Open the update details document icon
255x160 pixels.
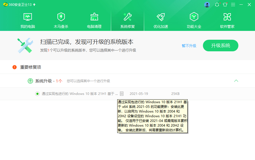pyautogui.click(x=122, y=94)
